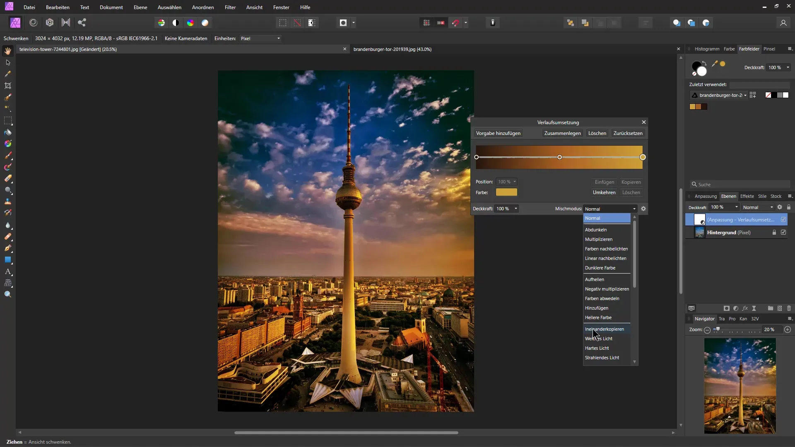Click the Zusammenlegen button
795x447 pixels.
click(x=562, y=133)
